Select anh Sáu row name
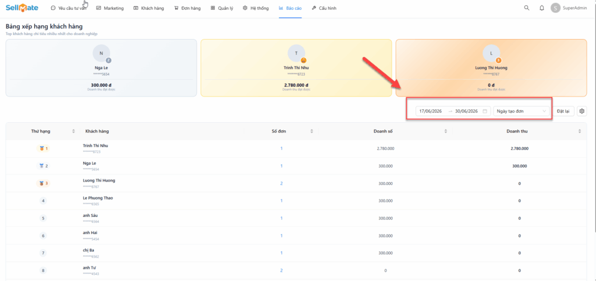The width and height of the screenshot is (596, 281). click(x=89, y=215)
